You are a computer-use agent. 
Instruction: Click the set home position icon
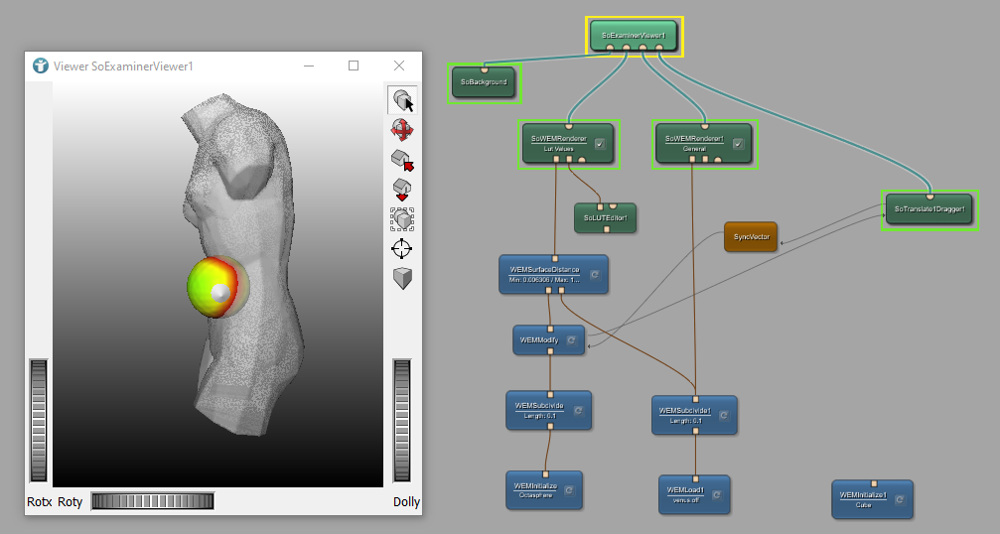point(401,189)
